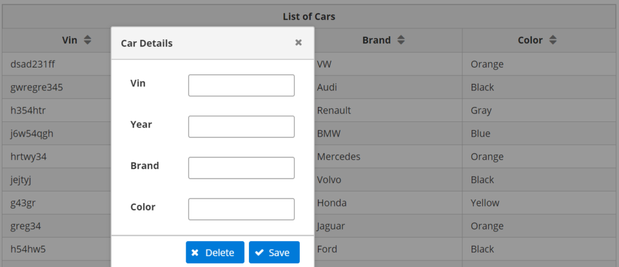
Task: Click the Delete button
Action: tap(215, 253)
